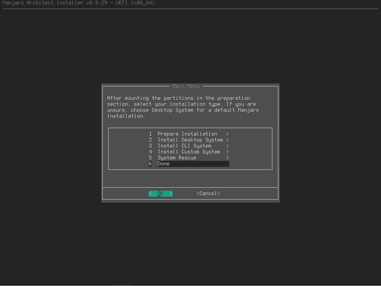Click the Cancel button
This screenshot has height=286, width=381.
point(208,194)
